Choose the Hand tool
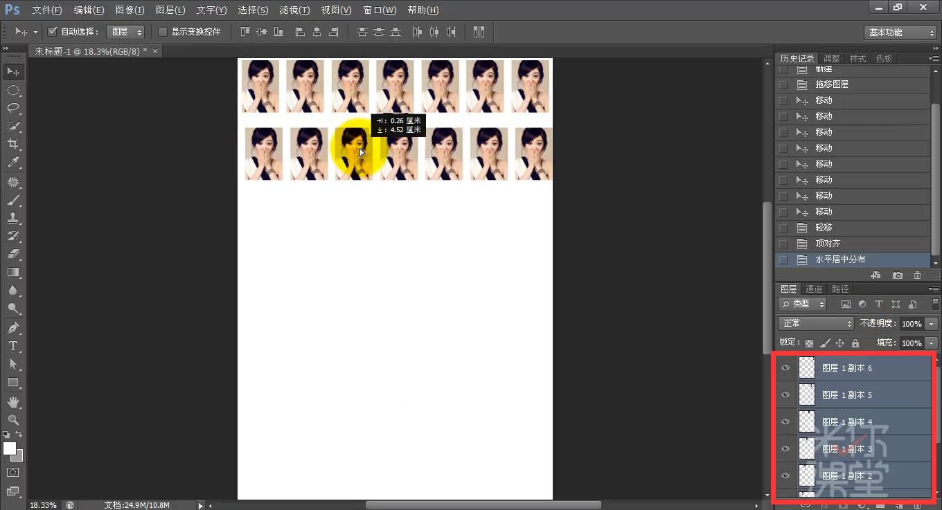 pos(13,401)
